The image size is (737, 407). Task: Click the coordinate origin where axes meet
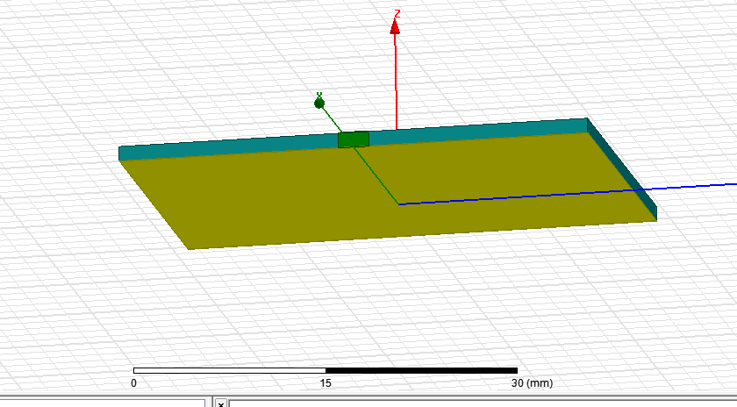399,204
